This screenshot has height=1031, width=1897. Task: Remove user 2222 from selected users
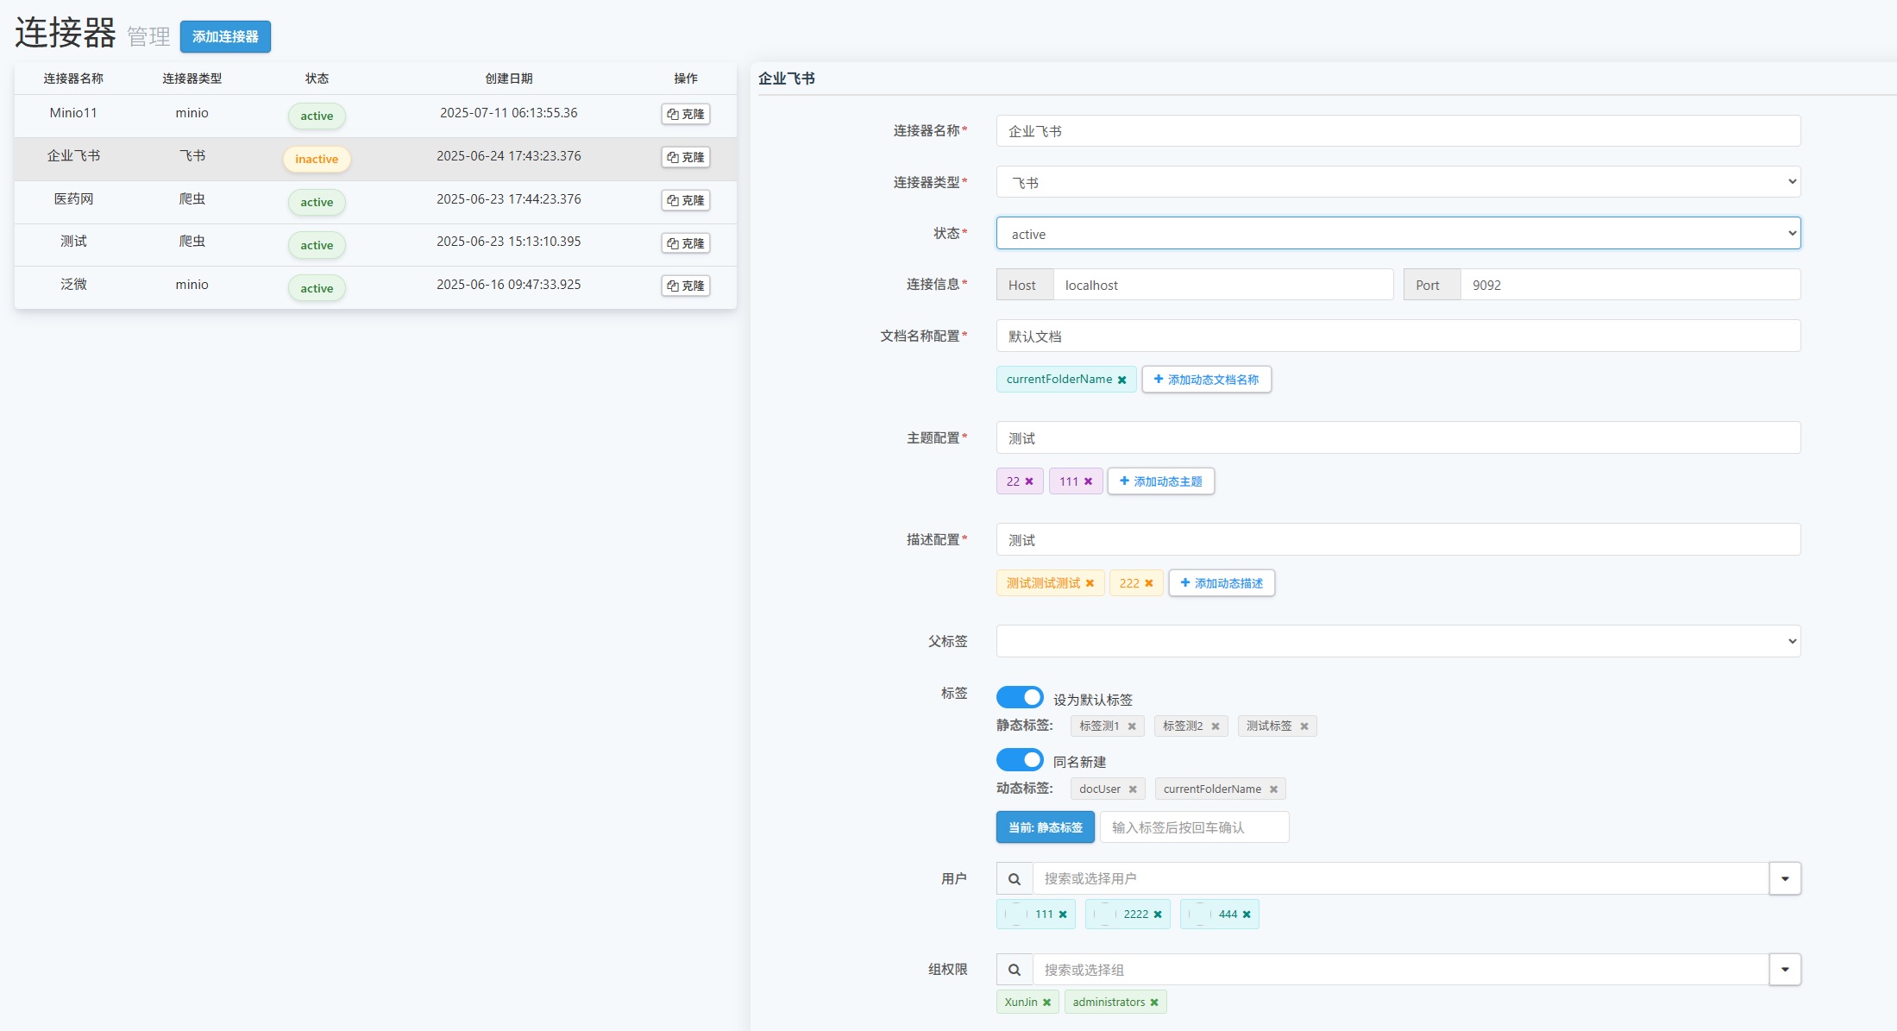coord(1158,915)
